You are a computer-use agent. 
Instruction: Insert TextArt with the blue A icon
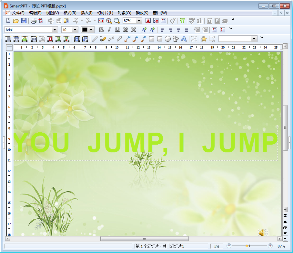[184, 39]
